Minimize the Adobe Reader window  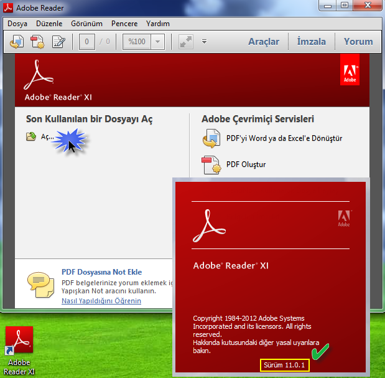click(x=328, y=6)
